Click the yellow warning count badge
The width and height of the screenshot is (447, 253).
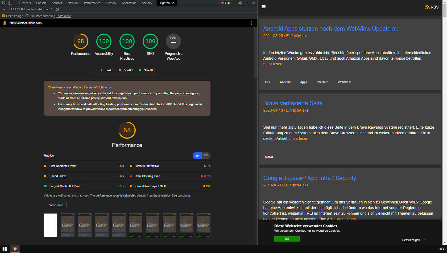pos(230,3)
